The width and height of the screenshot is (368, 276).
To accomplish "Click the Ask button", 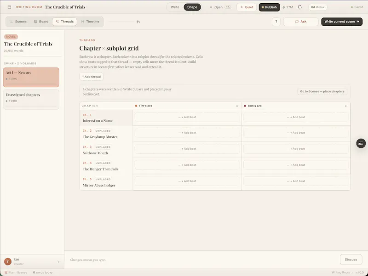I will (x=301, y=22).
